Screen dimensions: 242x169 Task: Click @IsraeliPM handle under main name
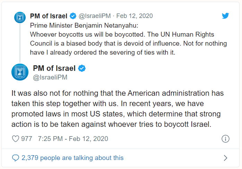point(50,77)
